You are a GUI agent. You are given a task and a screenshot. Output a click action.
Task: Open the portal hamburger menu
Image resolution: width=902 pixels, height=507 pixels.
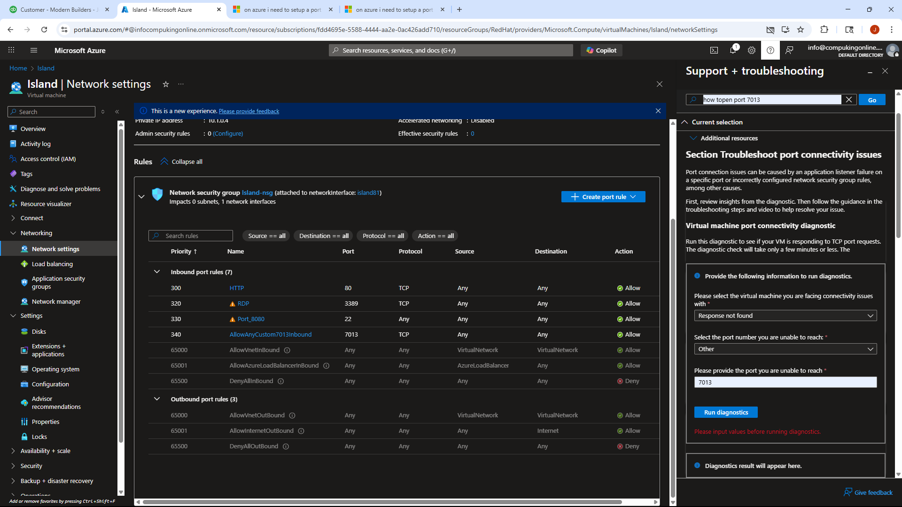point(34,50)
